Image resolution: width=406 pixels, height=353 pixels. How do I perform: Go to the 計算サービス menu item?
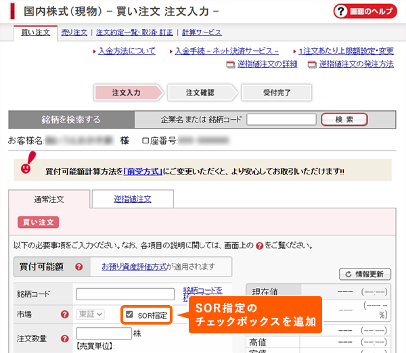coord(202,32)
